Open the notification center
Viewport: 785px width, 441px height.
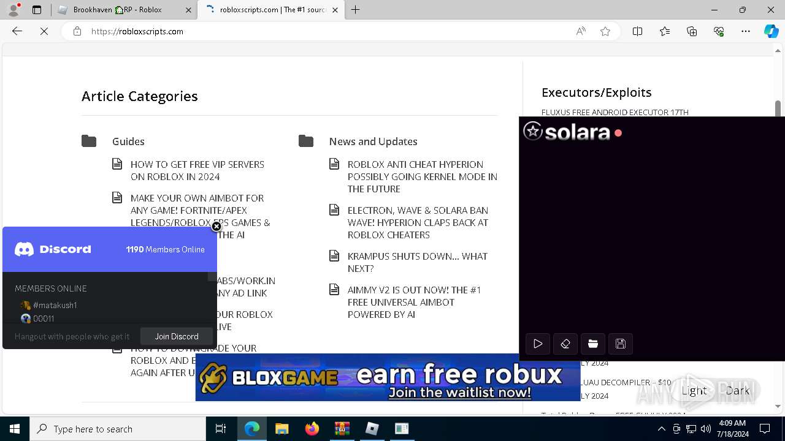click(765, 429)
